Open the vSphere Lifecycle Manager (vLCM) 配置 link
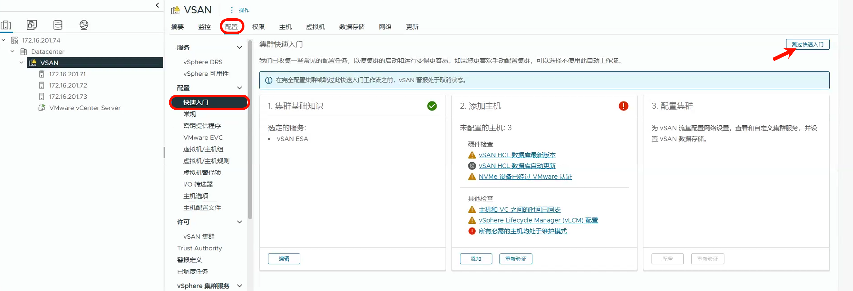853x291 pixels. (538, 220)
